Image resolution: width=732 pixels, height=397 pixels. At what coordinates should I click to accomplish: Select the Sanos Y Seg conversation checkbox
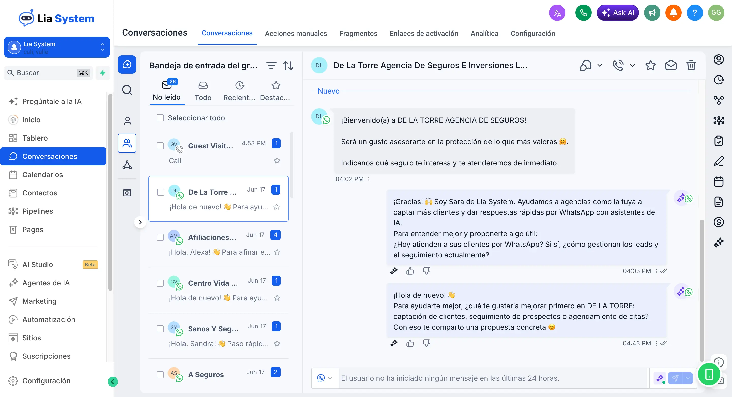pos(160,329)
